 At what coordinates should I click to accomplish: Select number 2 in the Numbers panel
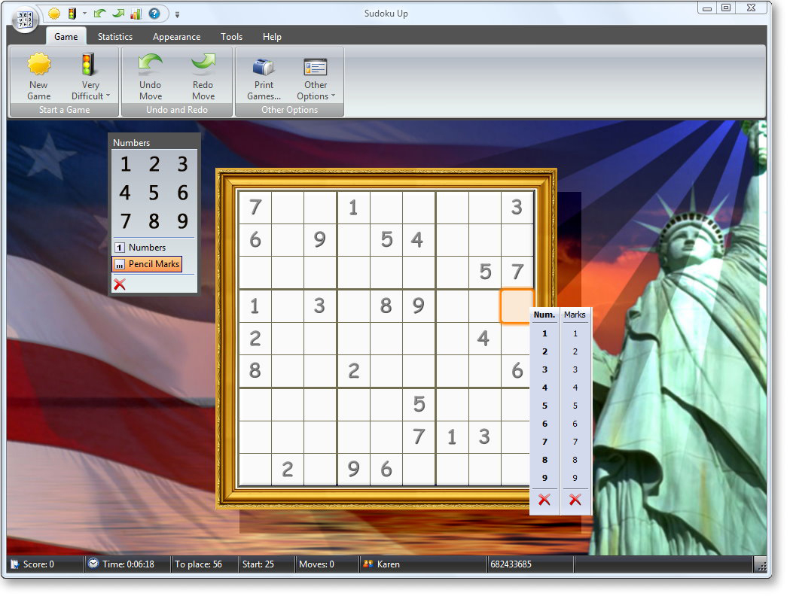coord(154,164)
